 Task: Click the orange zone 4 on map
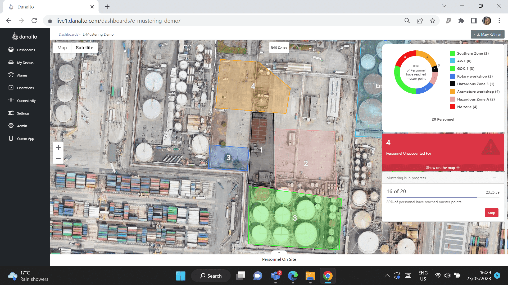point(253,86)
